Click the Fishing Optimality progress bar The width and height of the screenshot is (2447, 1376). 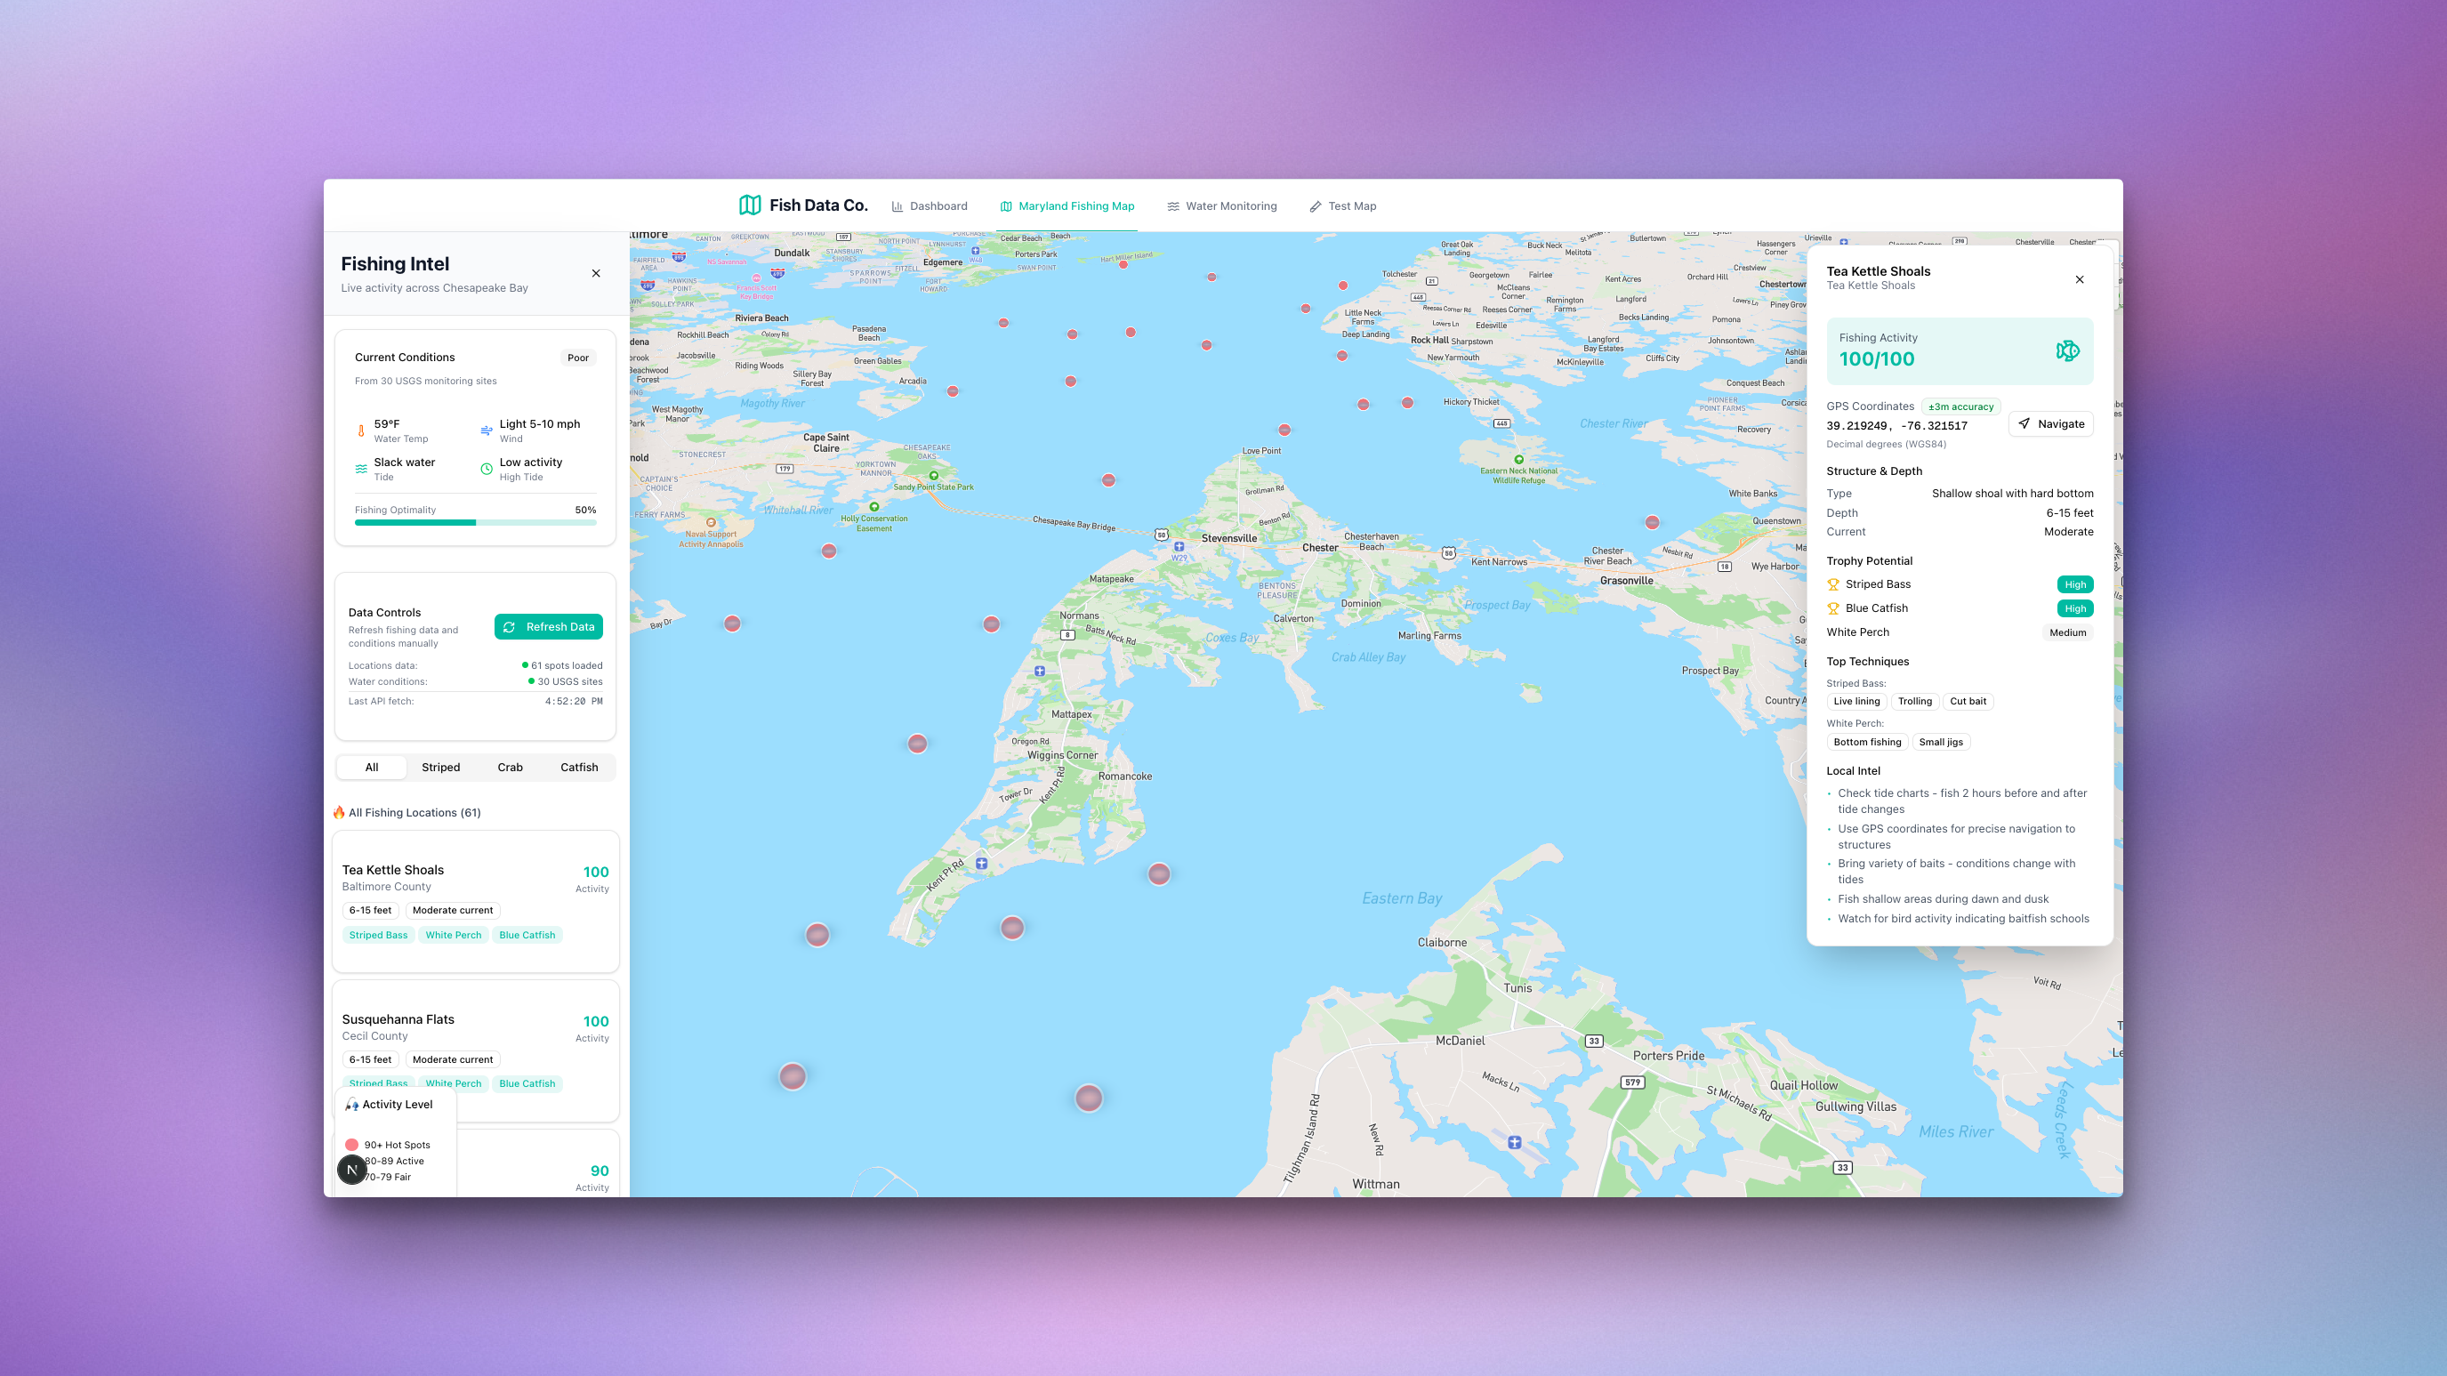(x=475, y=522)
